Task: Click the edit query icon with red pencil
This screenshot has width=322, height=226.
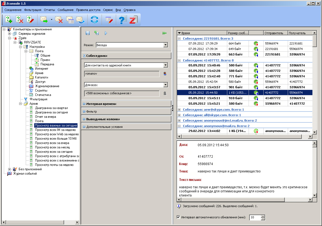Action: click(x=30, y=20)
